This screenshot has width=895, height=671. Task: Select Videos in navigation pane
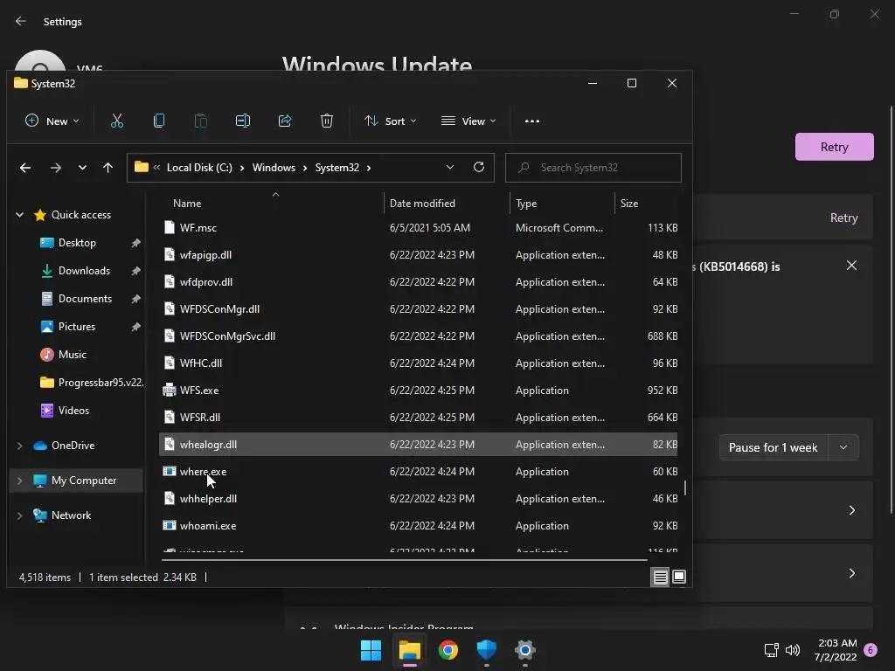(73, 411)
